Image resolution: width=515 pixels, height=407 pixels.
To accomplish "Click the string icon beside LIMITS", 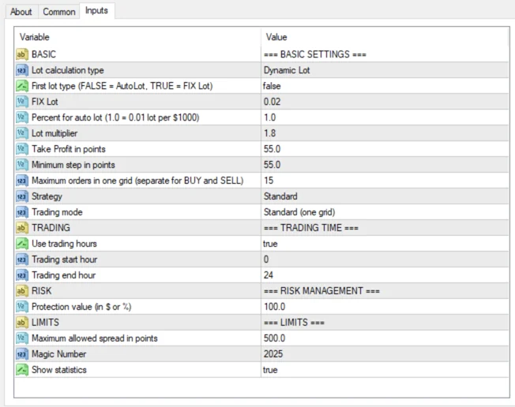I will [x=21, y=323].
